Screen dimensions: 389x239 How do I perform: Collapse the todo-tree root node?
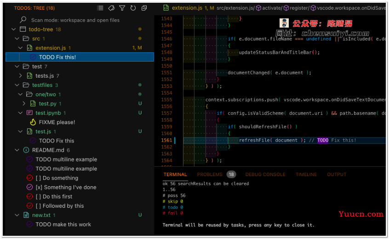[14, 29]
